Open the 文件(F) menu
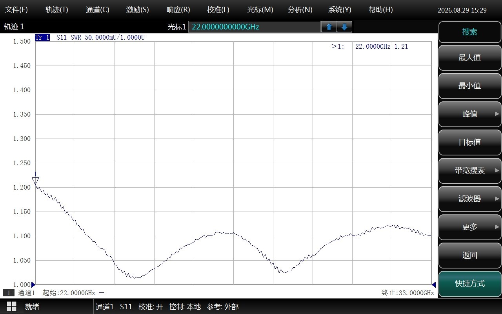 tap(16, 10)
